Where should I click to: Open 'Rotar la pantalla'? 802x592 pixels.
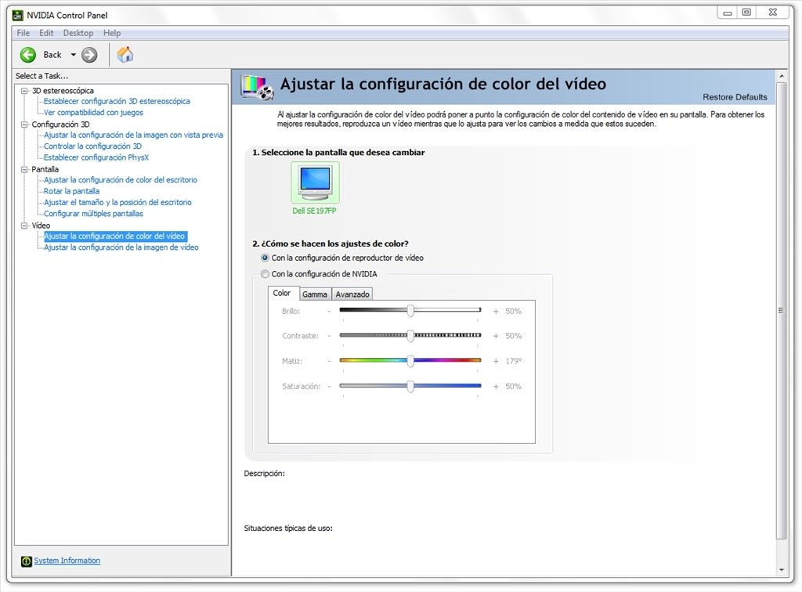click(71, 191)
